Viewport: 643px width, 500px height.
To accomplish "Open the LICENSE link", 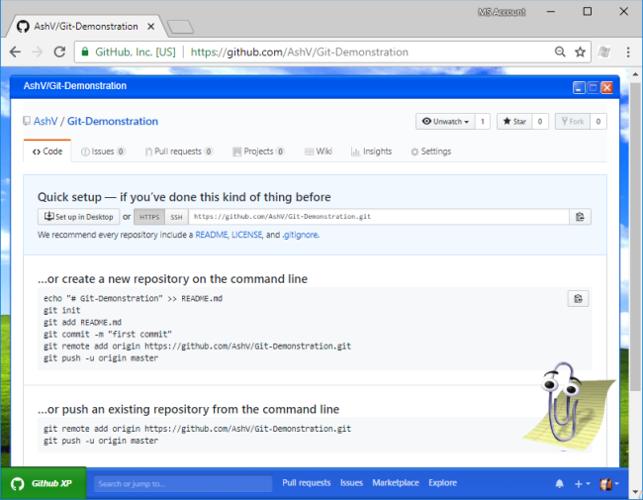I will click(x=247, y=235).
